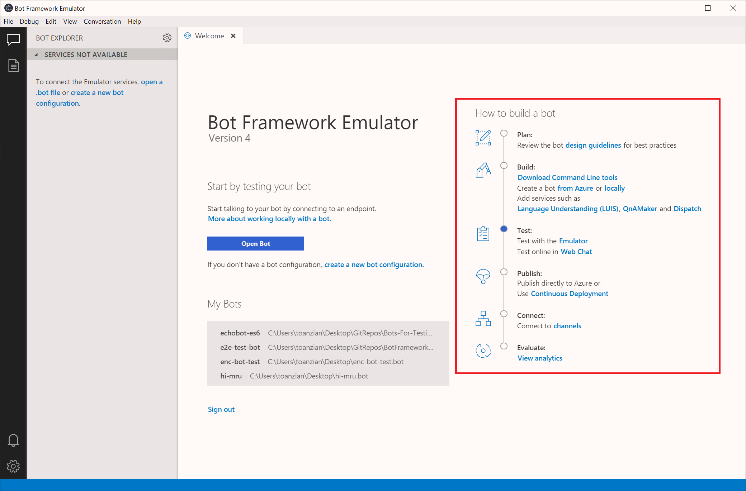
Task: Click the Open Bot button
Action: (256, 243)
